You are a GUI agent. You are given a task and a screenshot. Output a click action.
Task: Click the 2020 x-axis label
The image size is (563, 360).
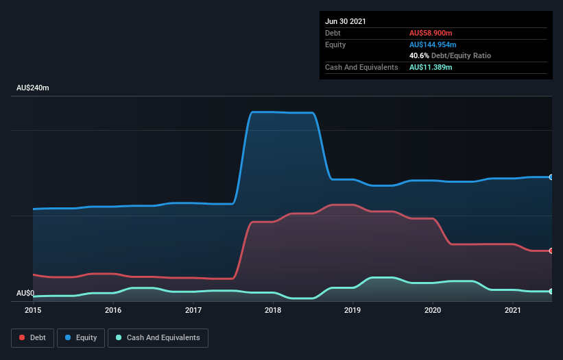click(x=433, y=310)
